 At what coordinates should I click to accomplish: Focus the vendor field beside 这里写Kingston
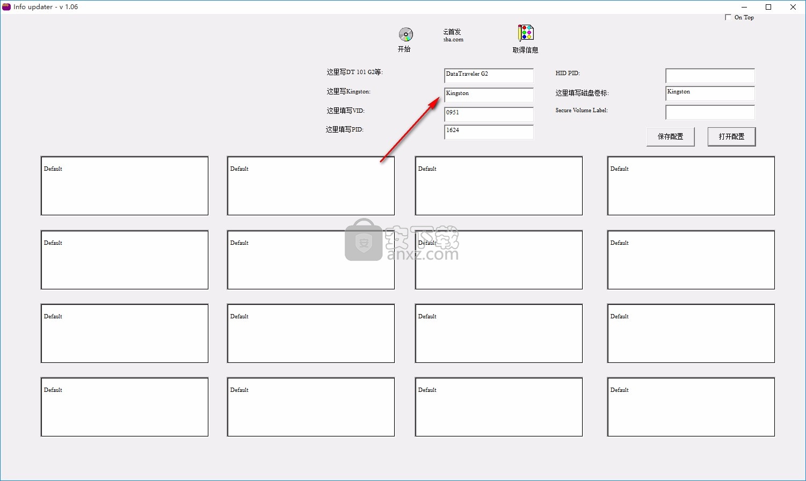click(x=489, y=95)
